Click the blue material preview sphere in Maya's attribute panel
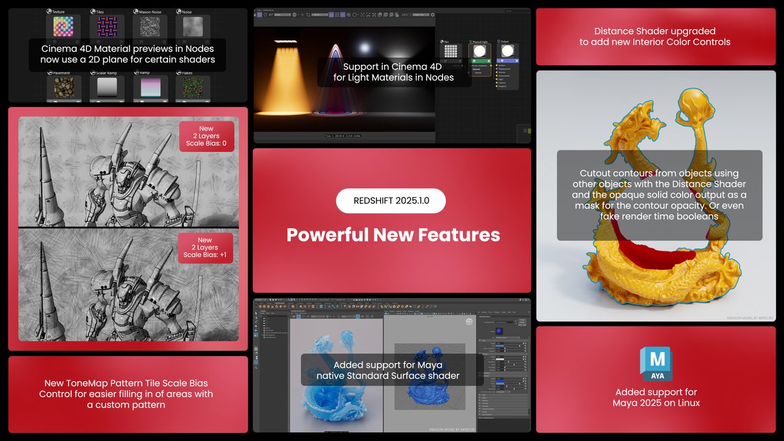Viewport: 784px width, 441px height. click(x=499, y=331)
